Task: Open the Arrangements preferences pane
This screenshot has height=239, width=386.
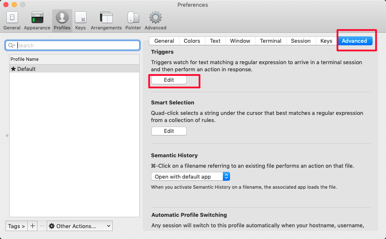Action: coord(106,21)
